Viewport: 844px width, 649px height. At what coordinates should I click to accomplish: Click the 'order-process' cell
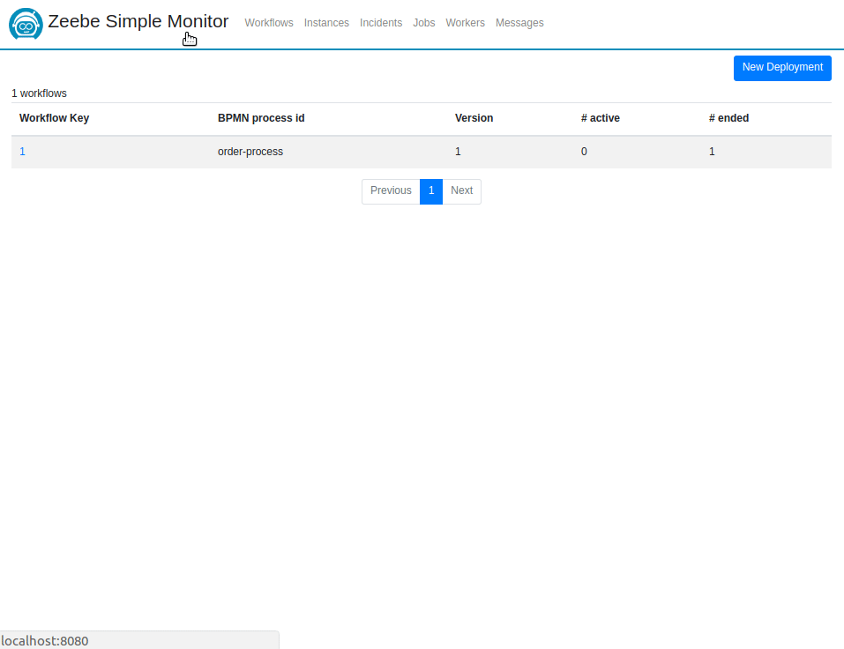click(250, 152)
